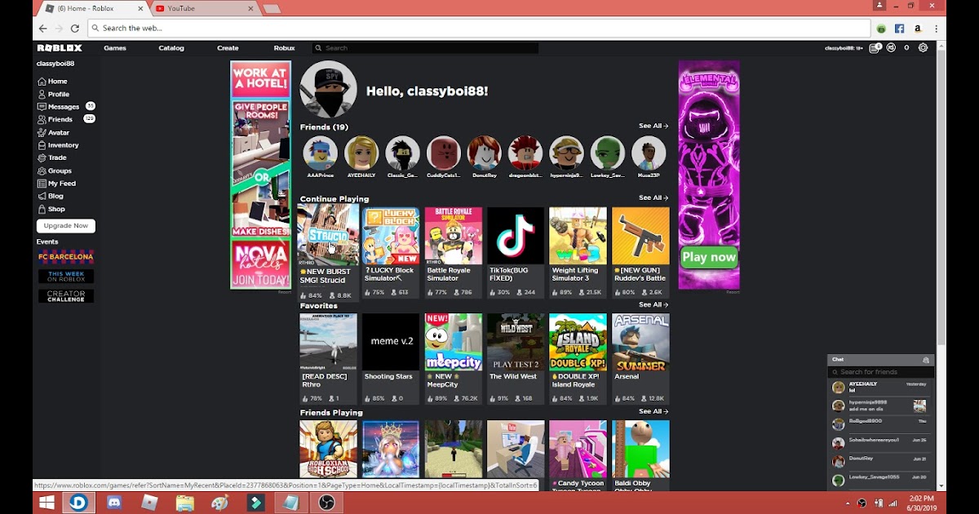Open the Avatar editor from sidebar
979x514 pixels.
(53, 132)
